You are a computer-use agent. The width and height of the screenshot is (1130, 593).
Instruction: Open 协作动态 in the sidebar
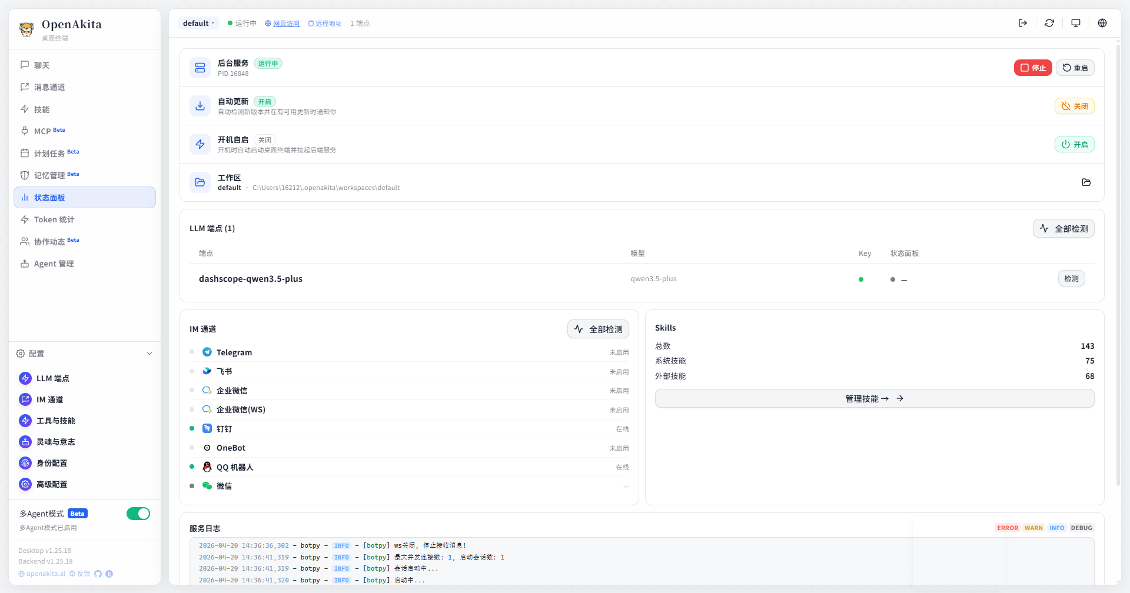click(85, 241)
